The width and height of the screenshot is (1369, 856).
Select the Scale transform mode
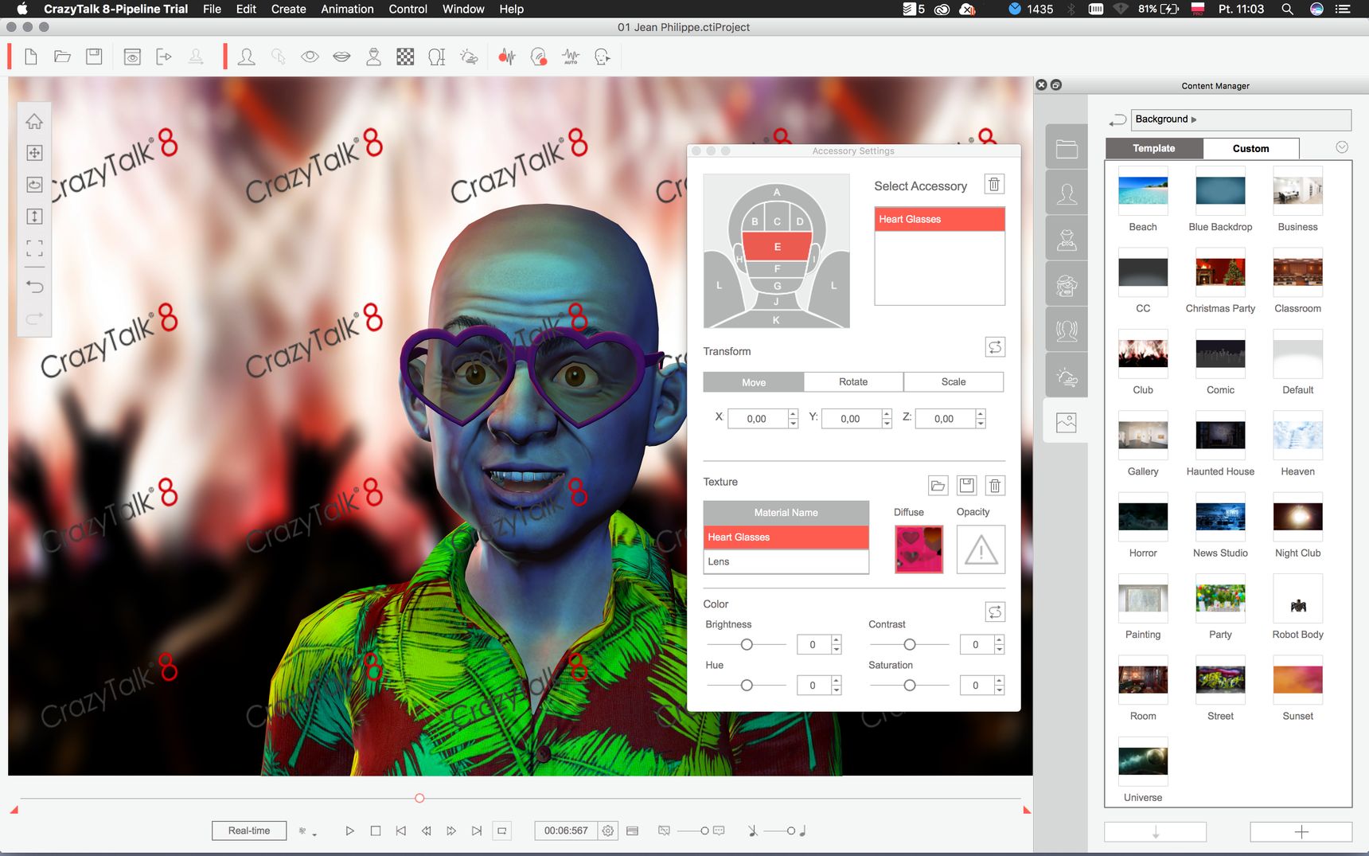tap(954, 382)
